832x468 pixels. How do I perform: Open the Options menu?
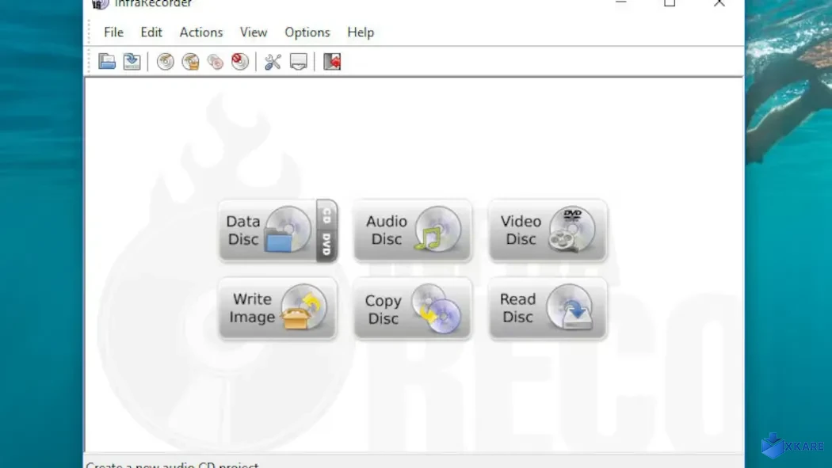pos(307,32)
